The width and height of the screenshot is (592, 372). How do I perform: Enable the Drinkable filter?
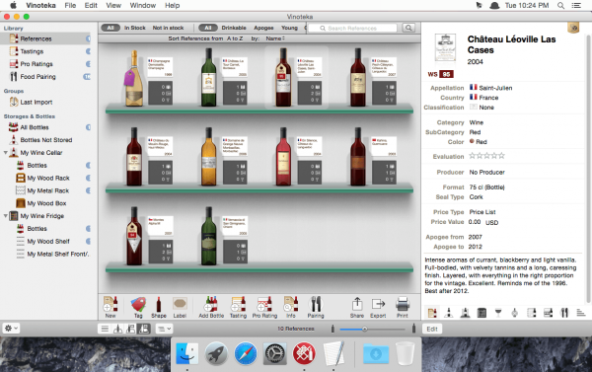point(234,28)
